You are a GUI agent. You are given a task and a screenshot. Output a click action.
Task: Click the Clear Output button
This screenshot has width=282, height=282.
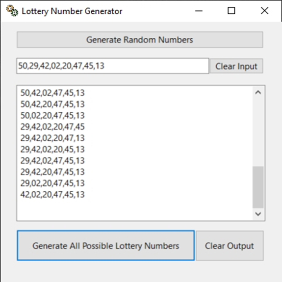(x=230, y=246)
